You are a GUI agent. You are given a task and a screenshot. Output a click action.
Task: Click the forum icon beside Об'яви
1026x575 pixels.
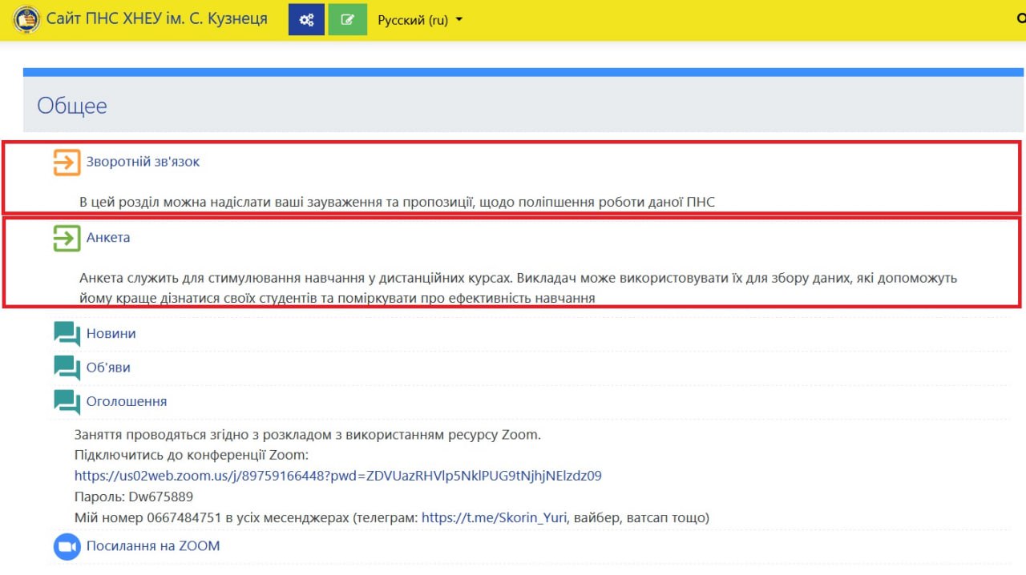click(67, 368)
